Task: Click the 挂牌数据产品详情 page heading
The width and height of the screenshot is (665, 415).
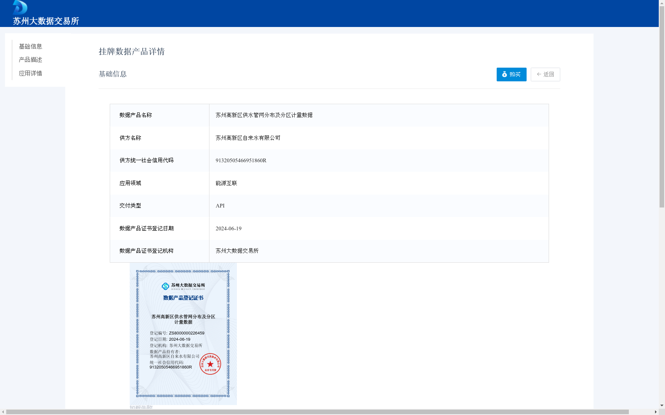Action: point(132,51)
